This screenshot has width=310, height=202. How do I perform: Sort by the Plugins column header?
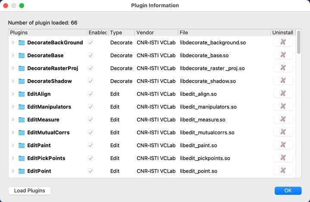pyautogui.click(x=47, y=32)
